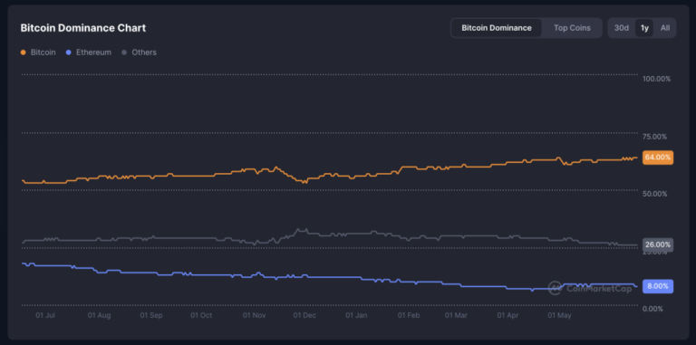Click the orange 64.00% value badge
Image resolution: width=696 pixels, height=345 pixels.
(x=658, y=158)
